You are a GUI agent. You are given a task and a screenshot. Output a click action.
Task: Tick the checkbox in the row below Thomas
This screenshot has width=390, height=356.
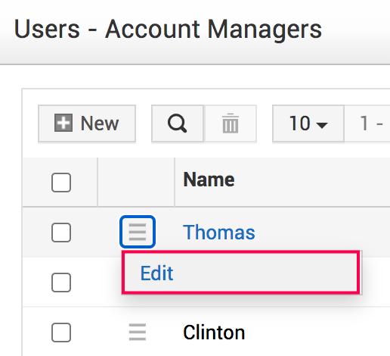61,283
